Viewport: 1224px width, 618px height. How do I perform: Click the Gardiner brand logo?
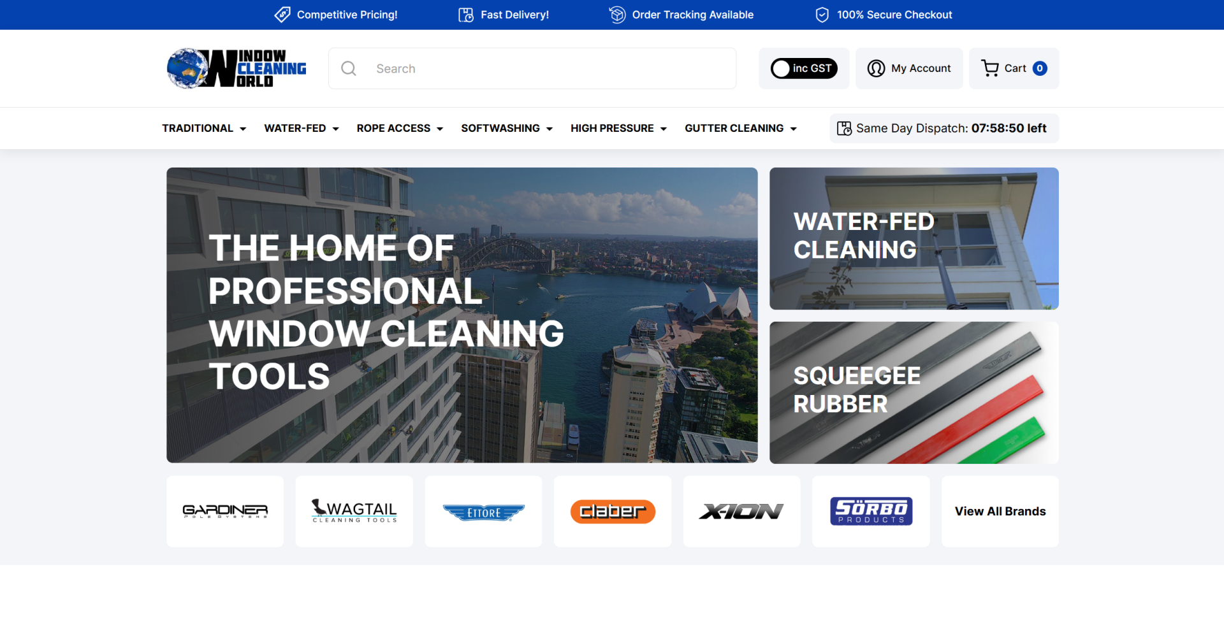[x=225, y=511]
